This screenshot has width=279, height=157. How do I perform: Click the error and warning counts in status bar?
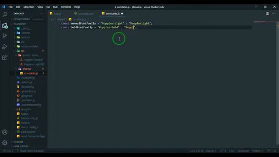pyautogui.click(x=8, y=151)
